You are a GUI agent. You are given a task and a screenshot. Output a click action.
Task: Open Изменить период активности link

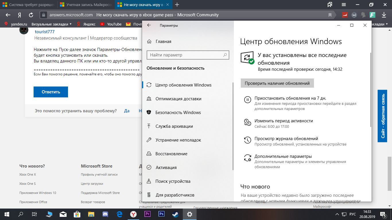(284, 121)
